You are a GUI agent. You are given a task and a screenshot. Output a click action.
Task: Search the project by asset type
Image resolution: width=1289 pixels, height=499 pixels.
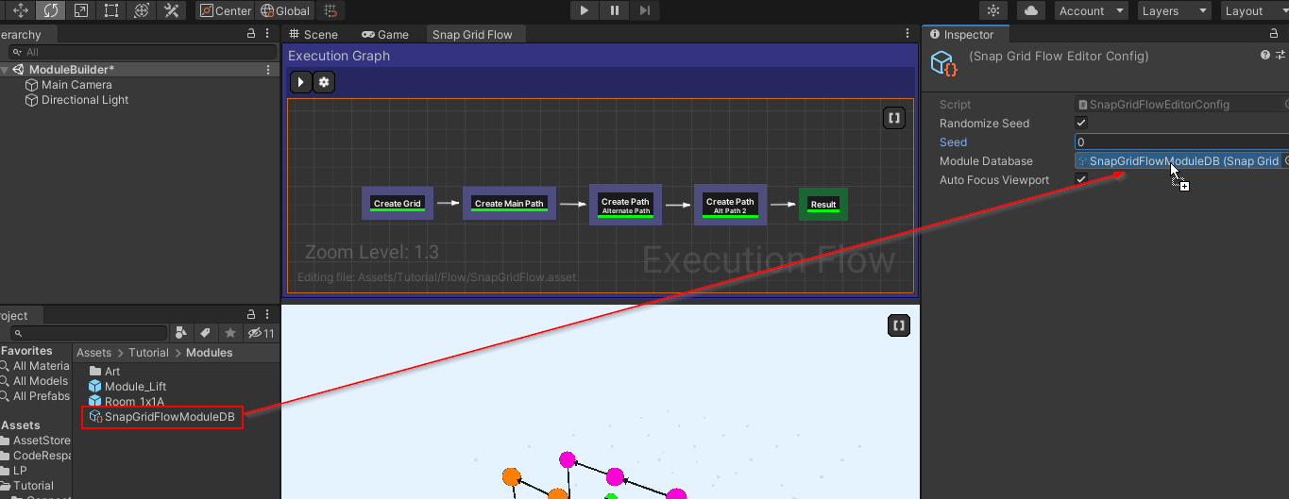point(182,333)
